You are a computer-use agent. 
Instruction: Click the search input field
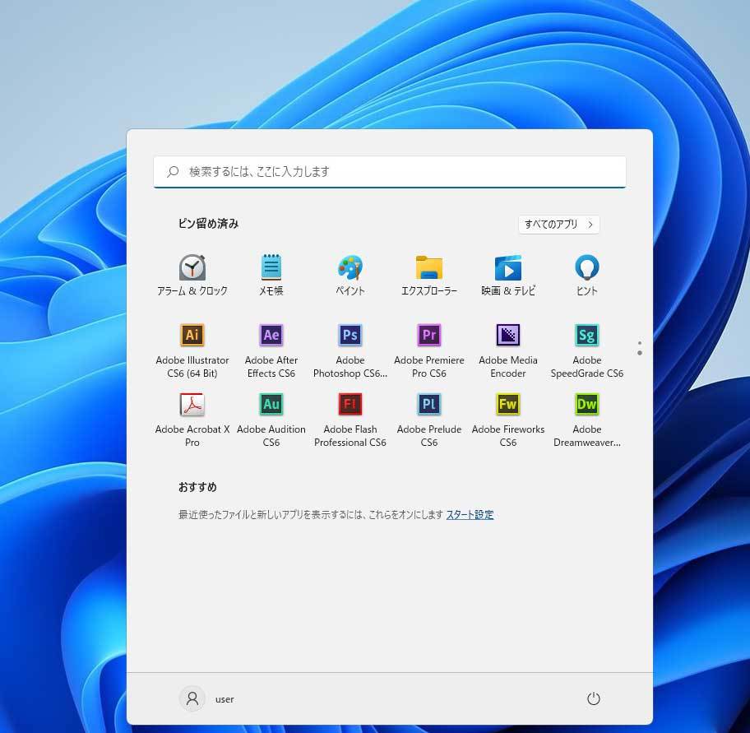point(389,171)
